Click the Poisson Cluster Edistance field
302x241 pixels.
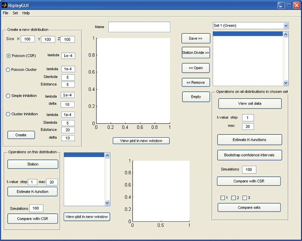(x=68, y=84)
